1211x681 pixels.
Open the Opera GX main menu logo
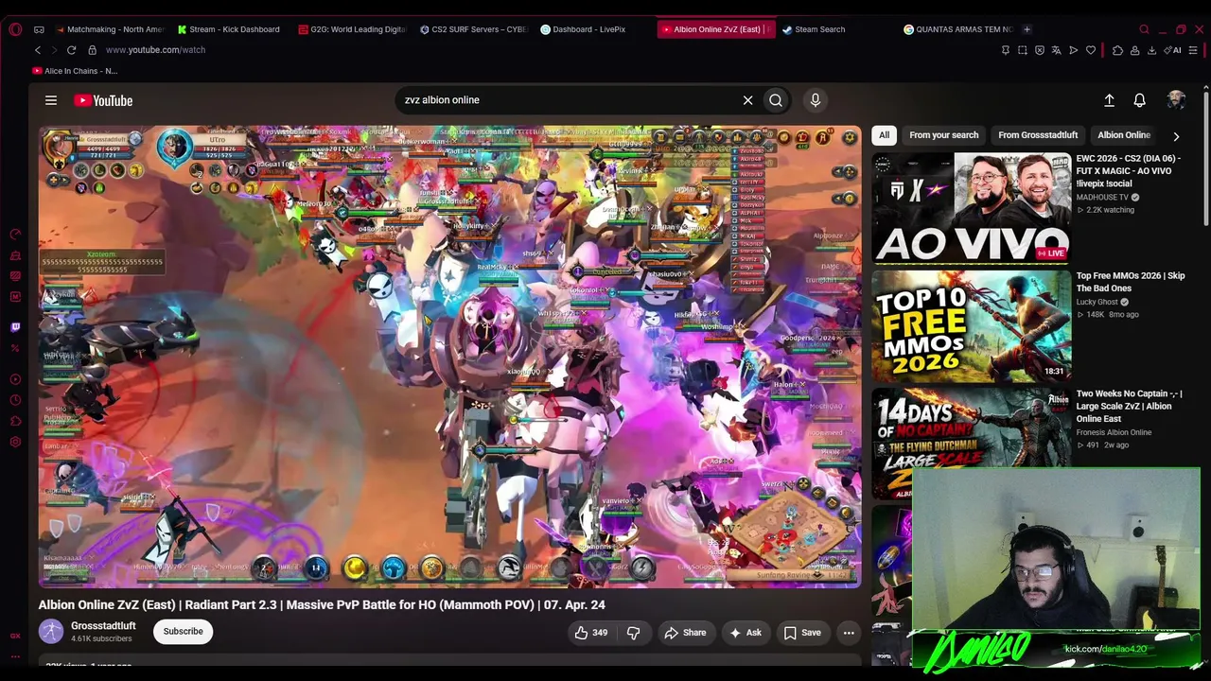pos(15,29)
